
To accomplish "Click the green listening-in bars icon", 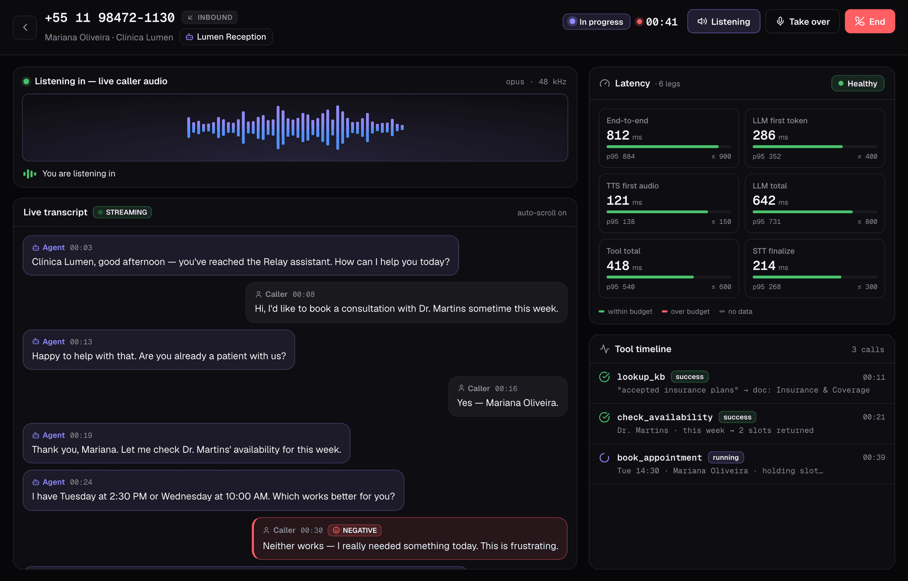I will pos(30,174).
